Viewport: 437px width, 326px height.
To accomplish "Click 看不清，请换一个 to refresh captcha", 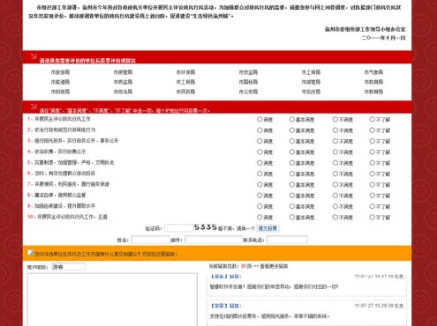I will point(237,228).
